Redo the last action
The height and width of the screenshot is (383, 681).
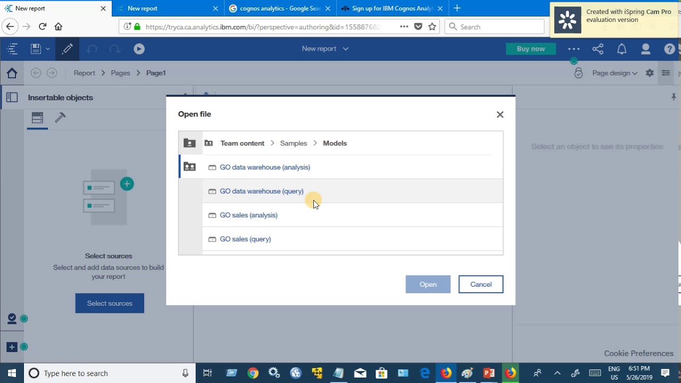coord(115,49)
